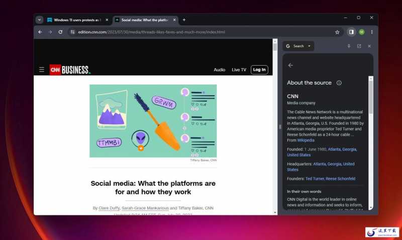Go back in the side panel
Viewport: 402px width, 240px height.
pos(290,66)
